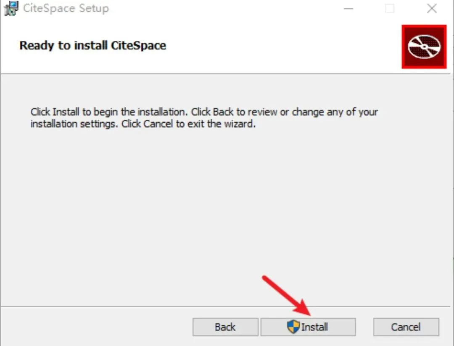This screenshot has height=346, width=454.
Task: Click the "CiteSpace Setup" window title text
Action: coord(66,8)
